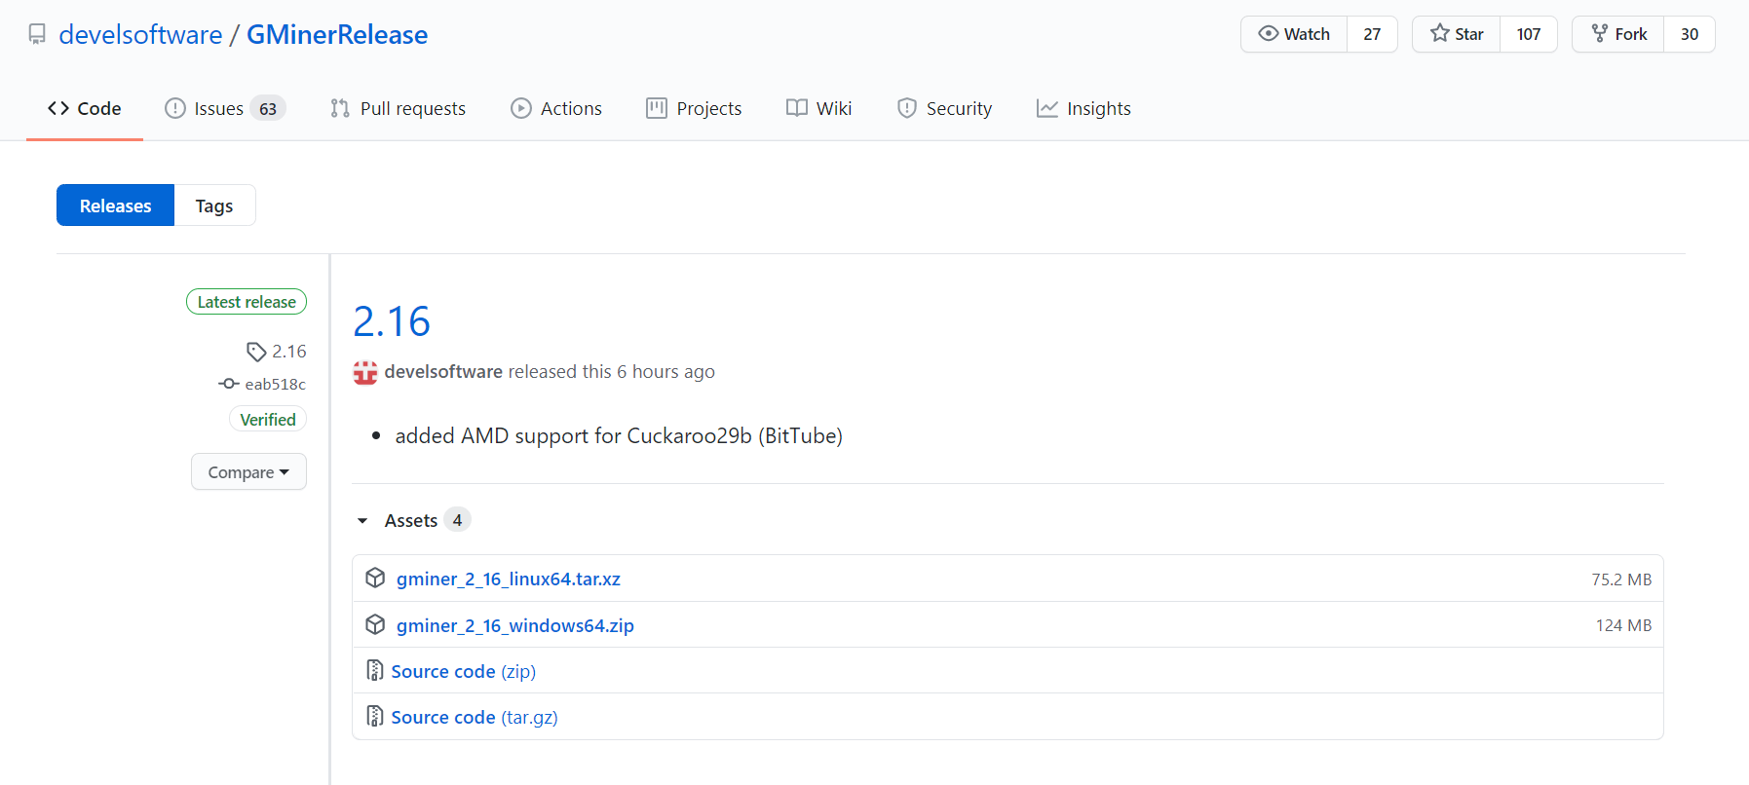1749x785 pixels.
Task: Click the 2.16 tag icon in sidebar
Action: click(x=256, y=352)
